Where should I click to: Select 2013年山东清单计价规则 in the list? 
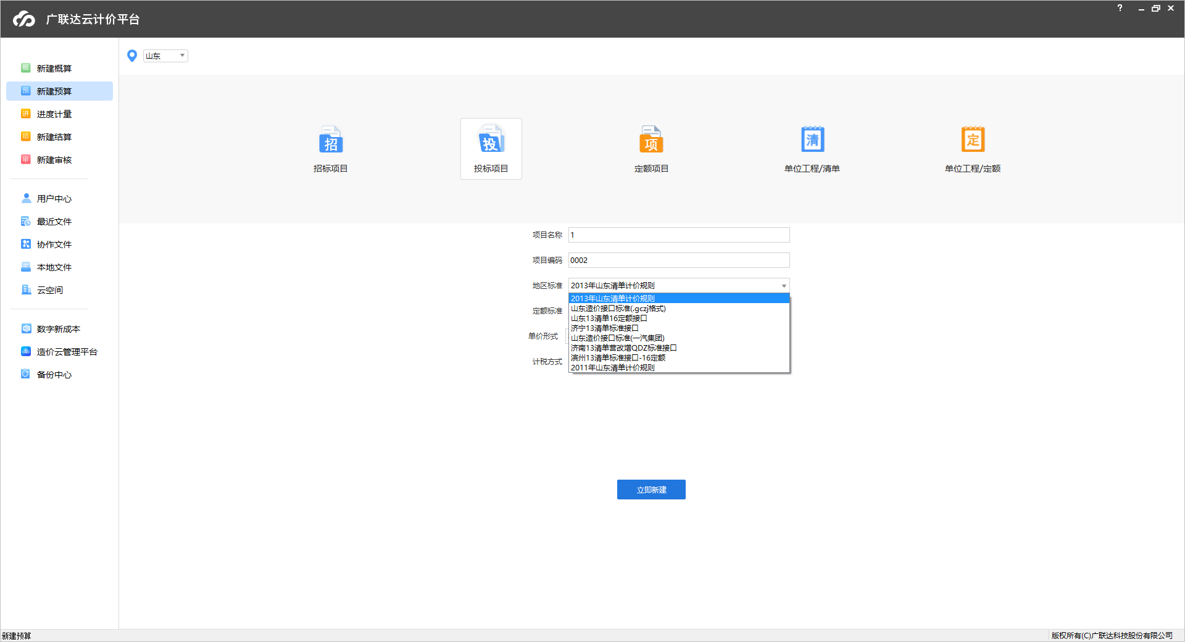679,299
